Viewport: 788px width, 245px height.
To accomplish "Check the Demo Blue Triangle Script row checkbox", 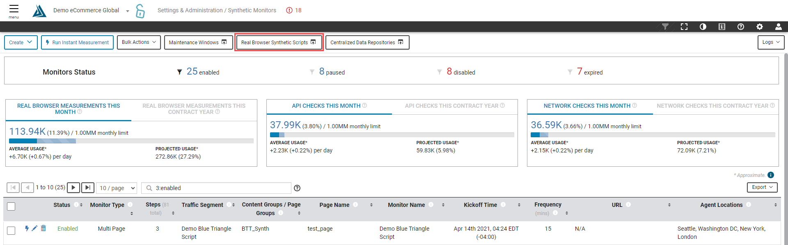I will pos(11,231).
